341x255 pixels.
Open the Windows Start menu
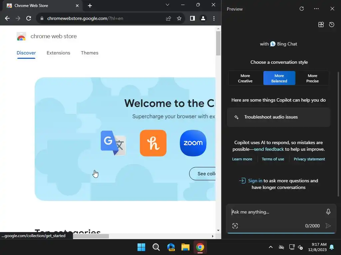coord(141,247)
